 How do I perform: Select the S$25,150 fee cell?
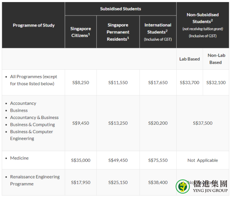118,182
